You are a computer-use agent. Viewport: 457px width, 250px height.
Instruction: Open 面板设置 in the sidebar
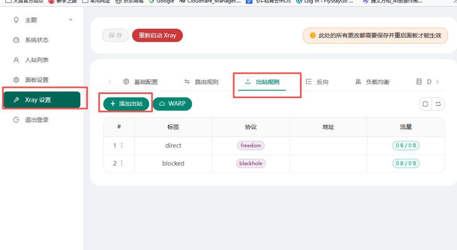coord(37,80)
